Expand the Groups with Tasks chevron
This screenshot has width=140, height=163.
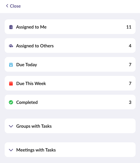[x=11, y=126]
